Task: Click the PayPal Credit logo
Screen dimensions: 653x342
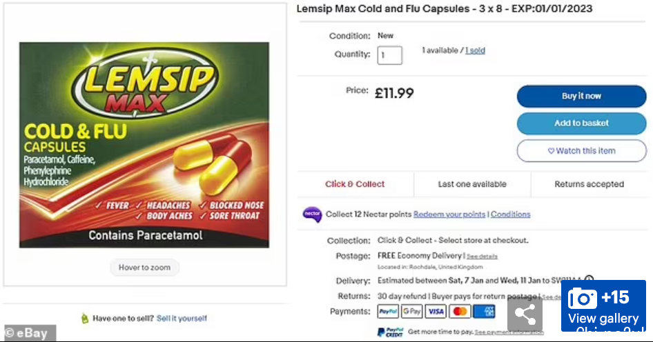Action: pos(390,332)
